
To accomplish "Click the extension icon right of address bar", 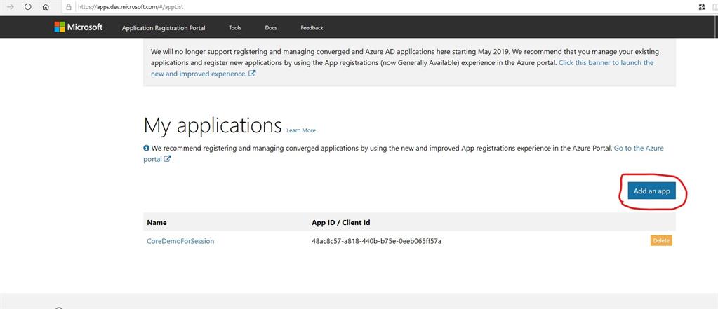I will 702,7.
